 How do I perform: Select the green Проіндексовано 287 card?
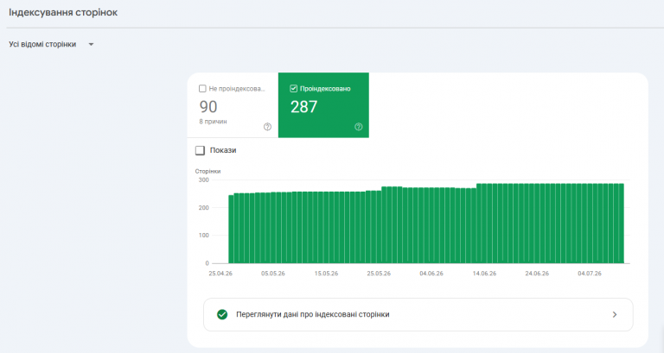click(x=323, y=104)
